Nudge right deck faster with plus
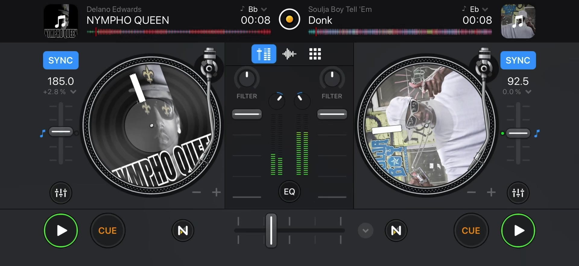 coord(491,192)
